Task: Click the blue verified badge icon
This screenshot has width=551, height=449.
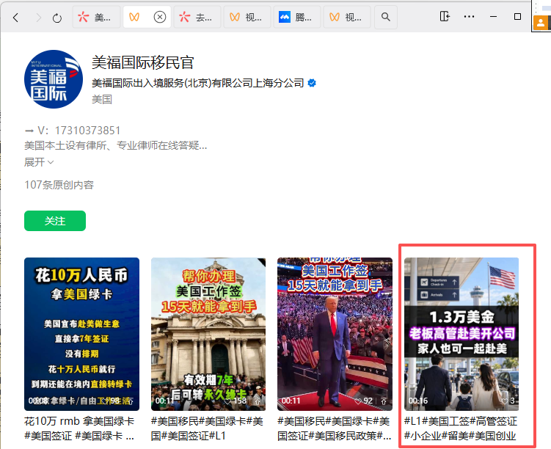Action: (312, 83)
